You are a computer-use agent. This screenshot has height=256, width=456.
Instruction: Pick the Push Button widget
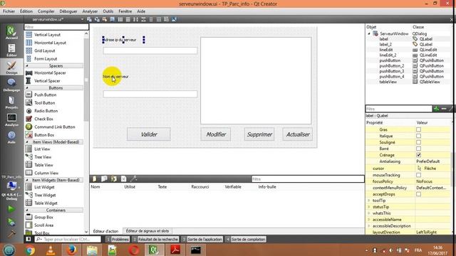[45, 95]
